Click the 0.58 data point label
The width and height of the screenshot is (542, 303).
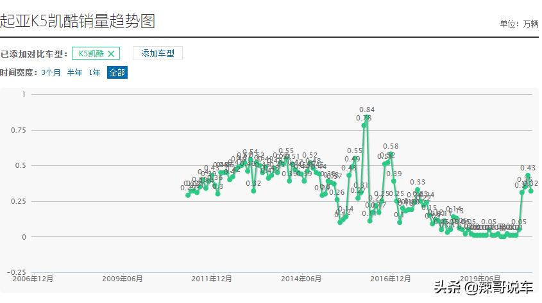391,146
